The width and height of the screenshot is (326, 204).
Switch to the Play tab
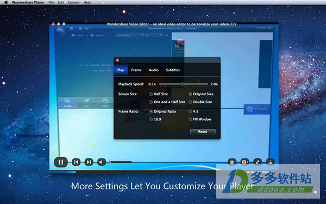[x=121, y=70]
